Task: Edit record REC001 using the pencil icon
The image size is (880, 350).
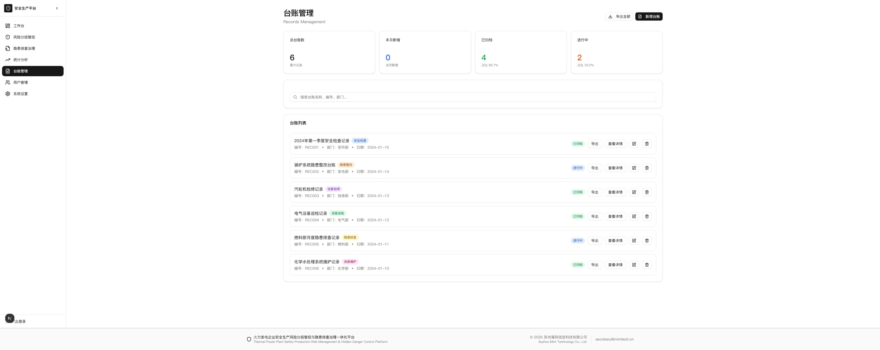Action: point(634,144)
